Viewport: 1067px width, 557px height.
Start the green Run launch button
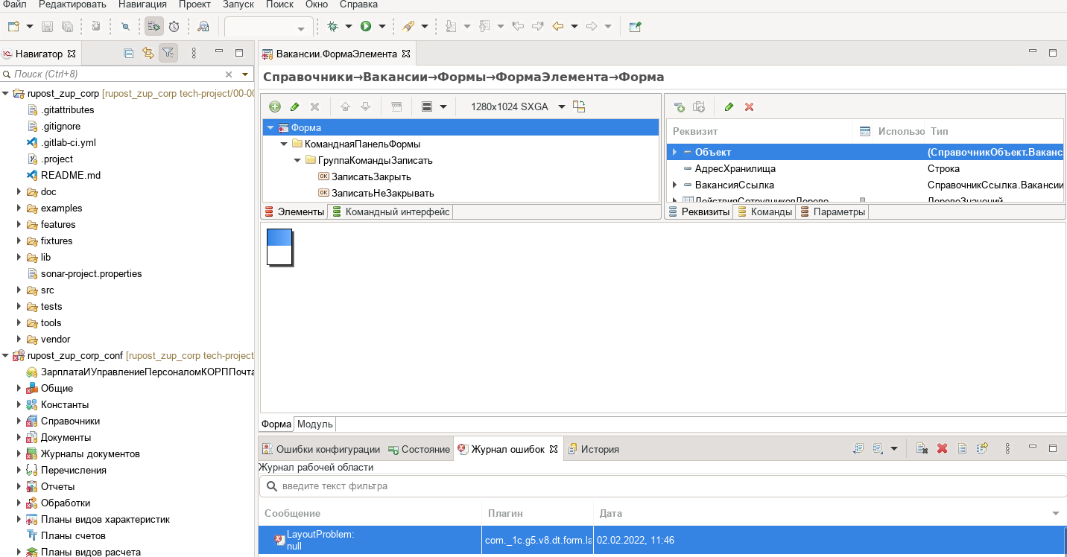366,26
